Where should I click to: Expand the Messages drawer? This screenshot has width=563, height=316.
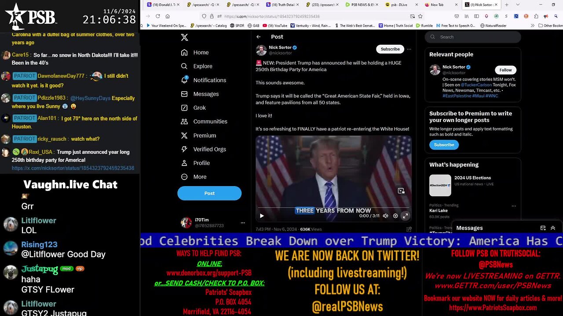tap(553, 228)
